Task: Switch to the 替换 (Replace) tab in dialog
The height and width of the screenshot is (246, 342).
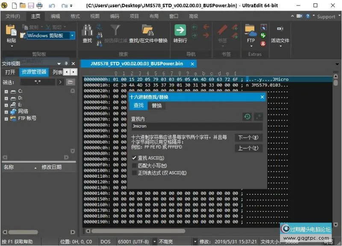Action: click(x=157, y=106)
